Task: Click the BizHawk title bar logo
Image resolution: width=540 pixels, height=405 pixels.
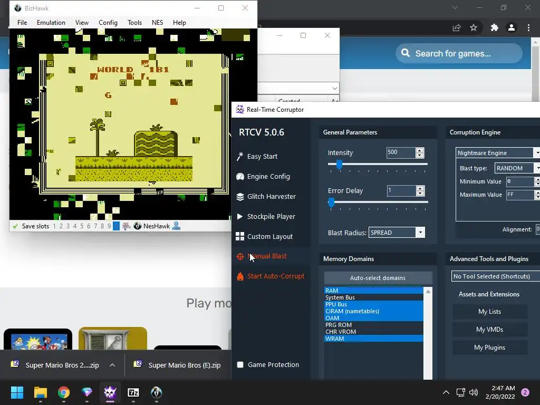Action: point(17,8)
